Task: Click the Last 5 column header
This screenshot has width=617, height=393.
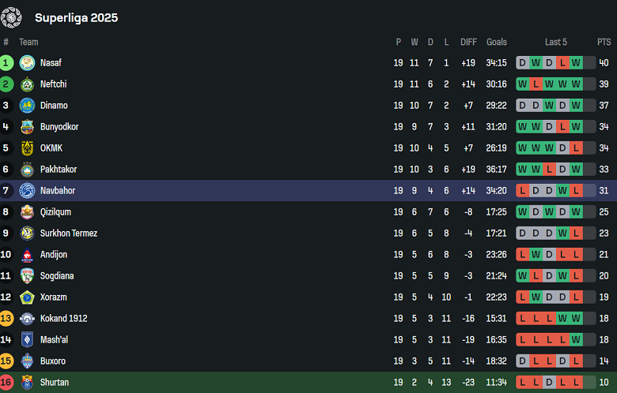Action: point(556,42)
